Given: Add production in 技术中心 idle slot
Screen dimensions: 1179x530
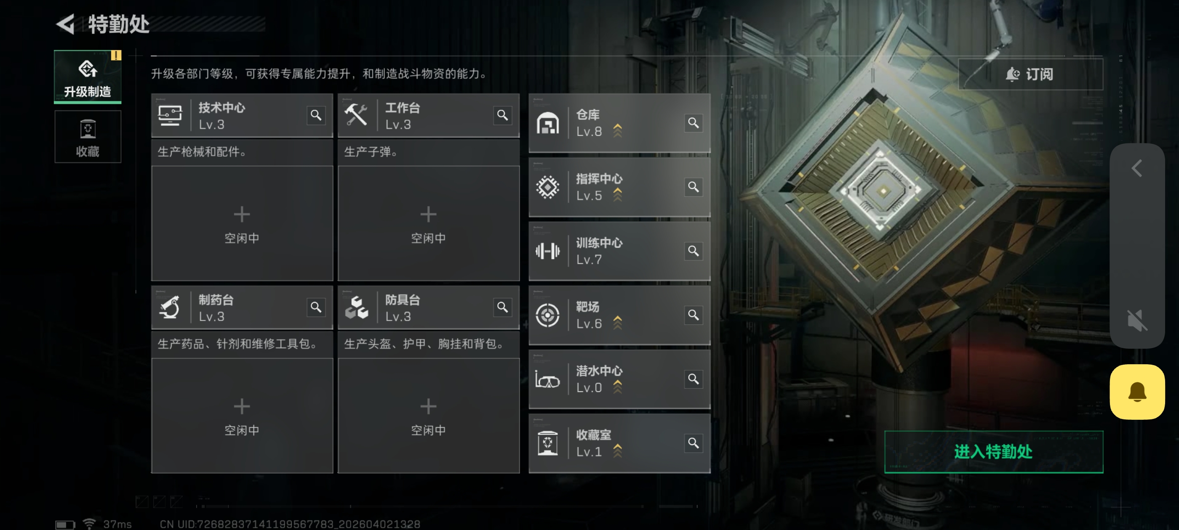Looking at the screenshot, I should tap(242, 224).
